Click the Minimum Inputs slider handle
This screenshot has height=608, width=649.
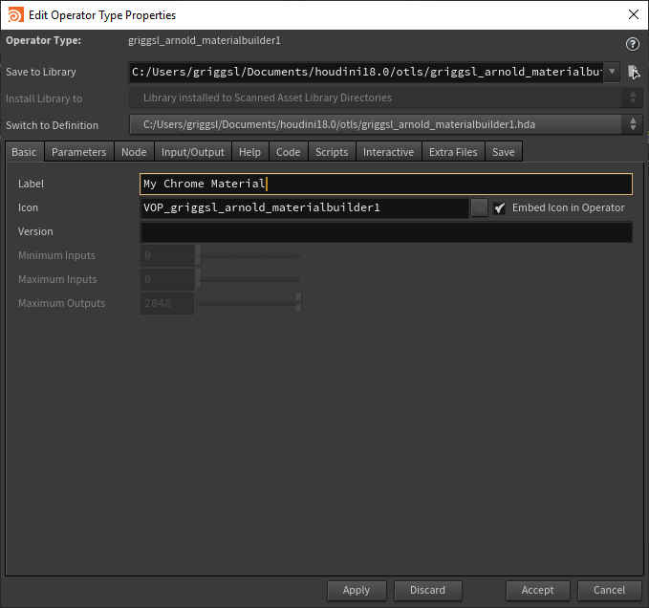point(199,255)
